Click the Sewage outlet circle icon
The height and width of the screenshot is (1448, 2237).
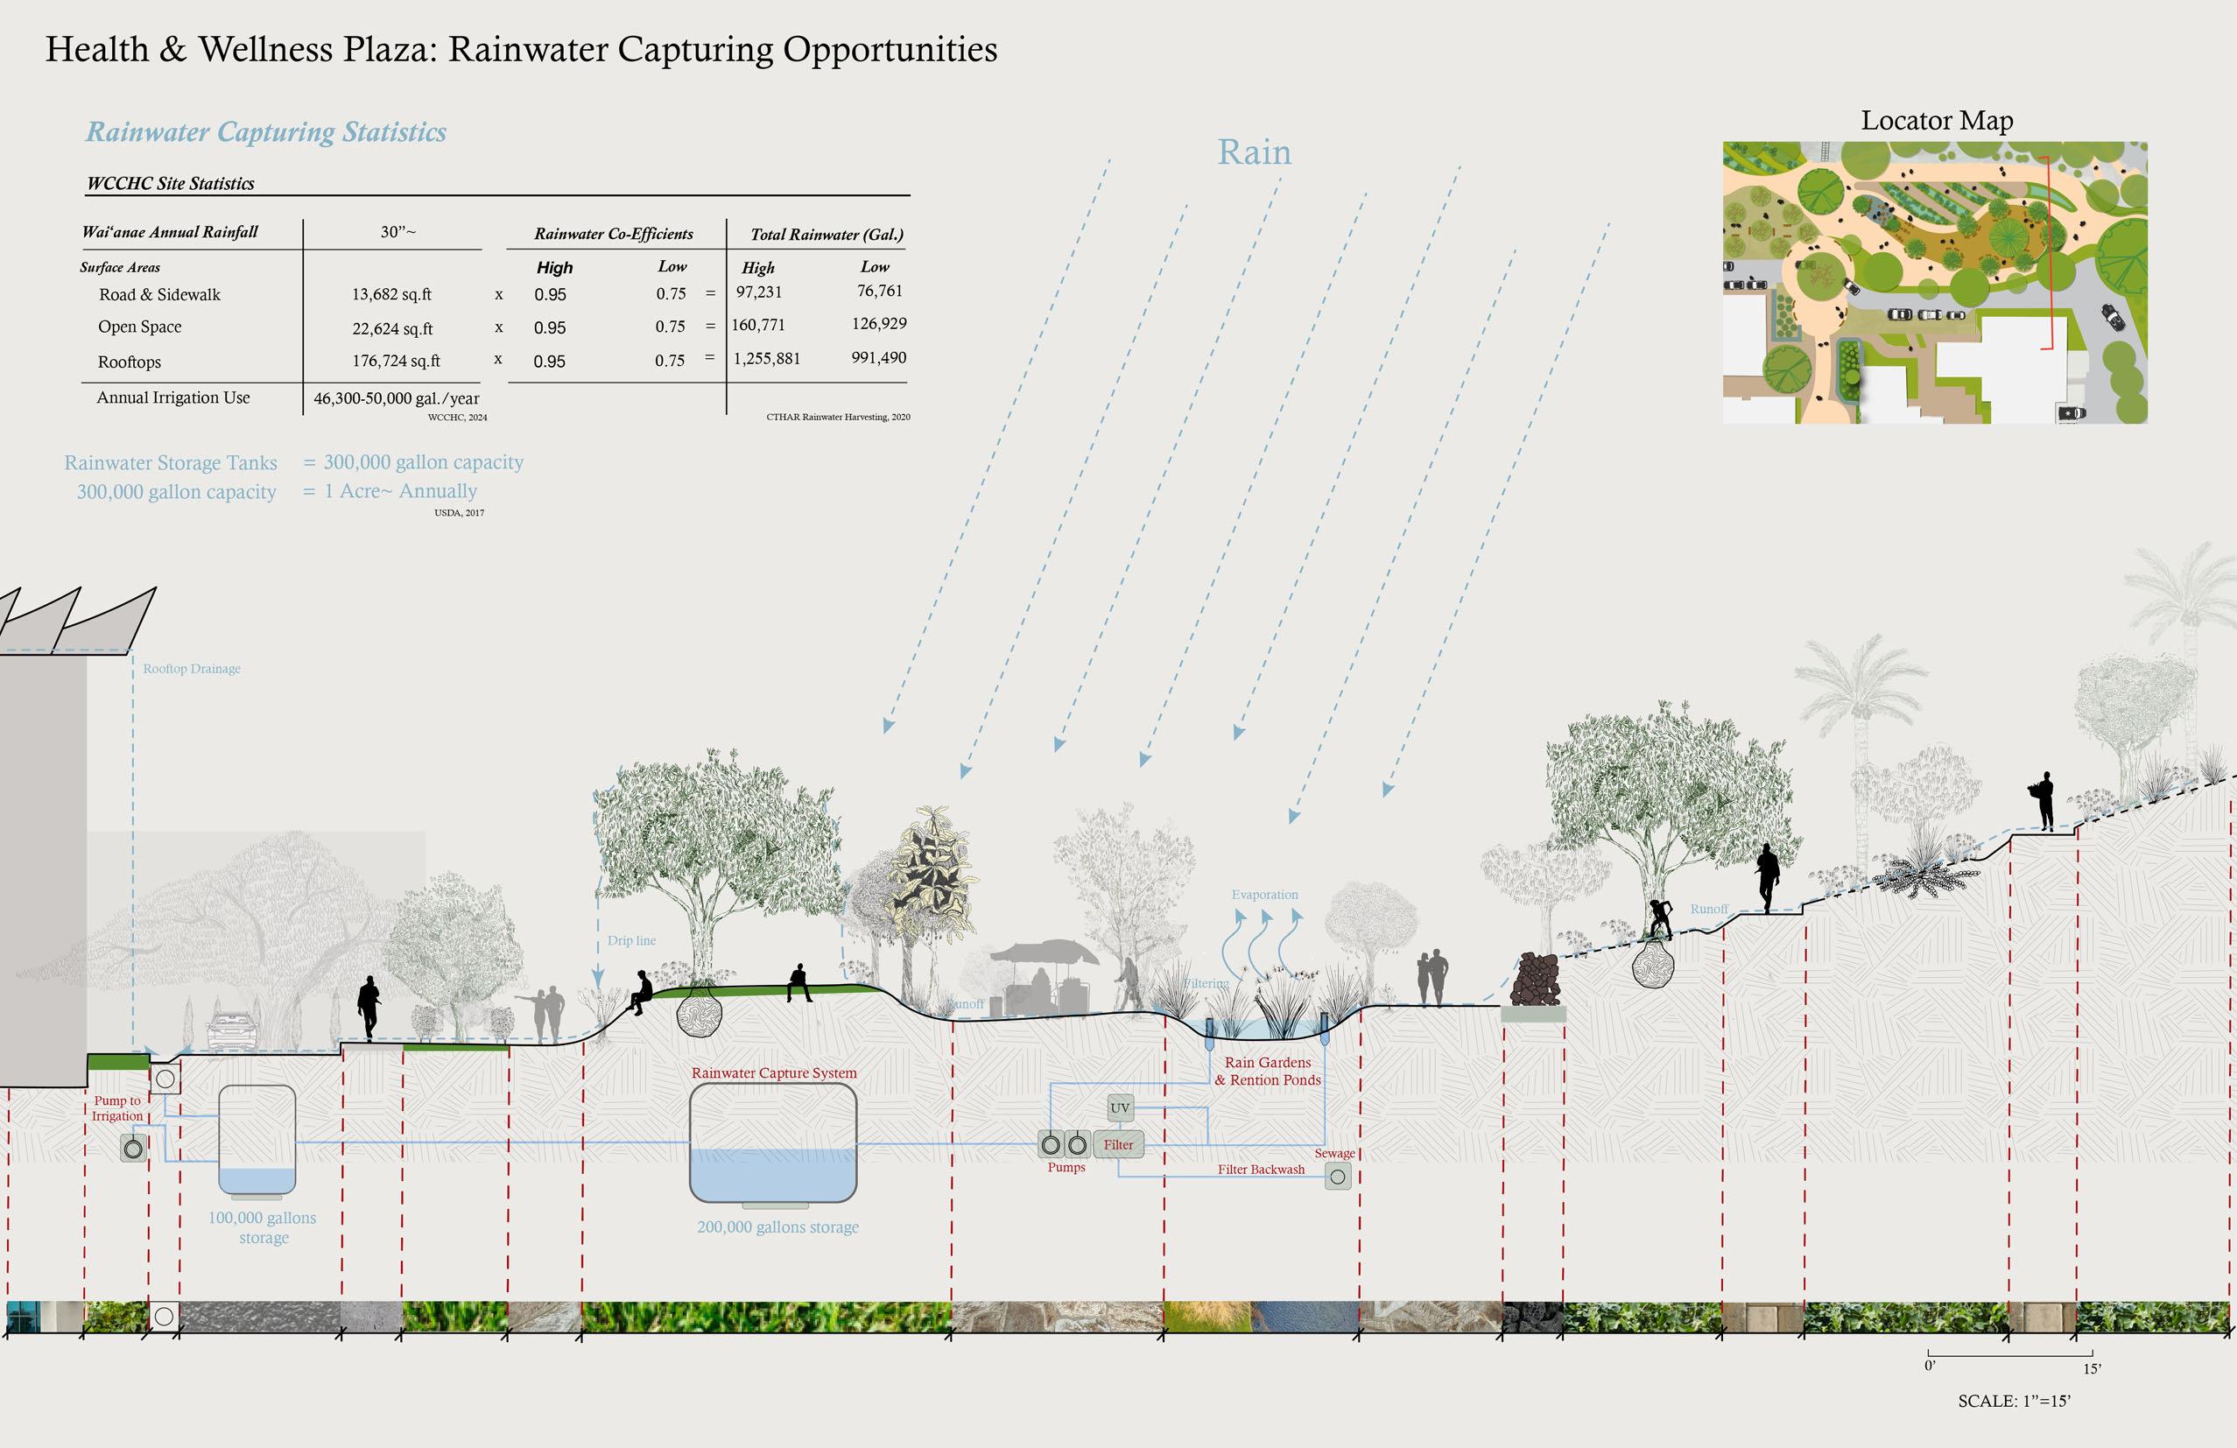click(1338, 1177)
